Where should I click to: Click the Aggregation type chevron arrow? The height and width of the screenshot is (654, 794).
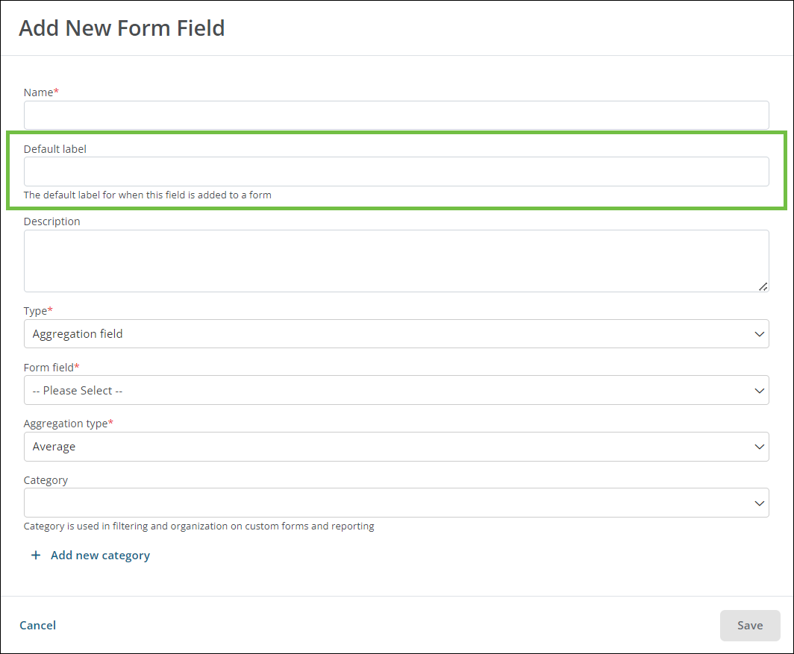point(759,447)
